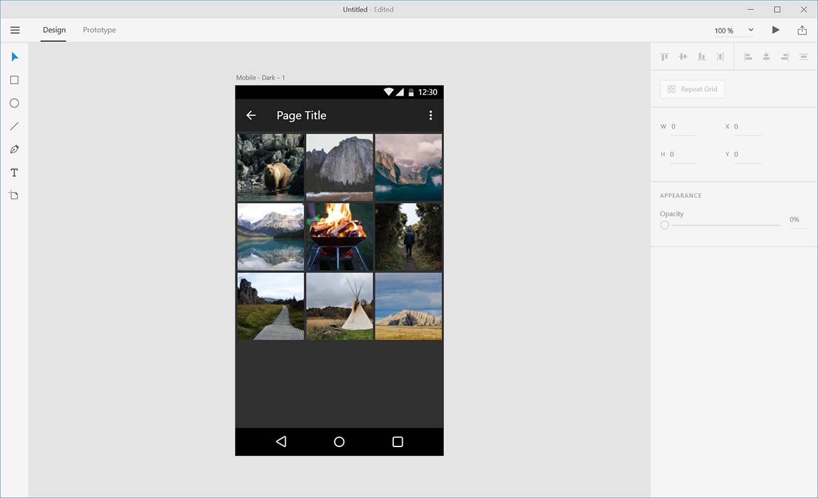Tap the Android home circle button
Screen dimensions: 818x498
[339, 442]
